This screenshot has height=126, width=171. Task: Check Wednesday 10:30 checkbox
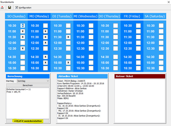91,26
